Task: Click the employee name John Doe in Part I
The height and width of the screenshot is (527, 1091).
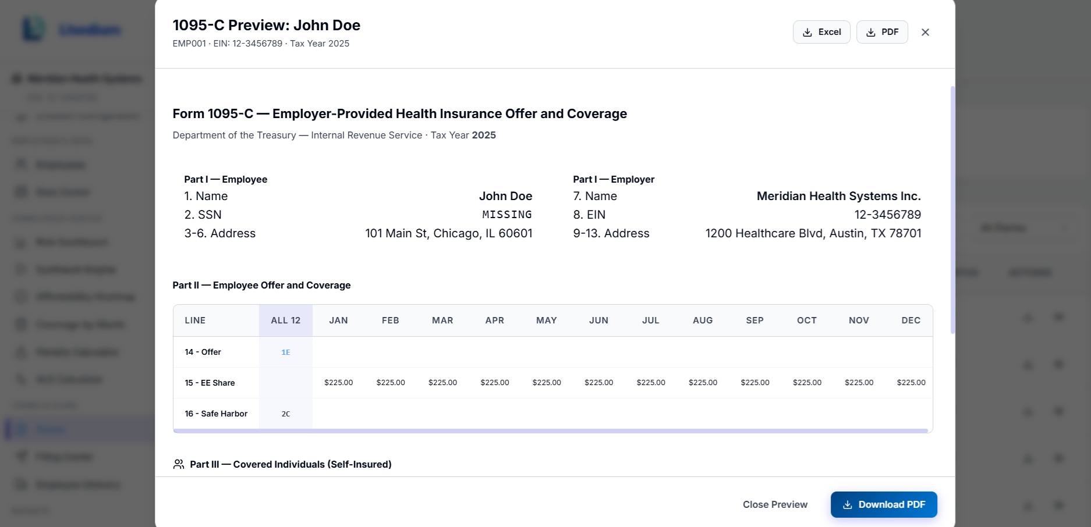Action: click(x=506, y=196)
